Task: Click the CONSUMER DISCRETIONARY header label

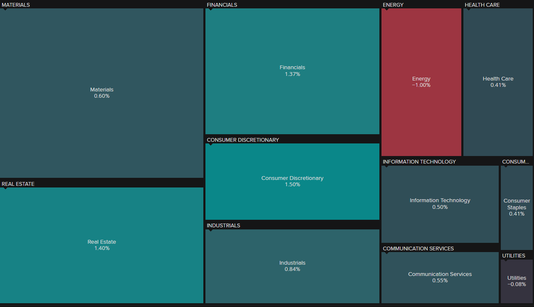Action: click(x=243, y=140)
